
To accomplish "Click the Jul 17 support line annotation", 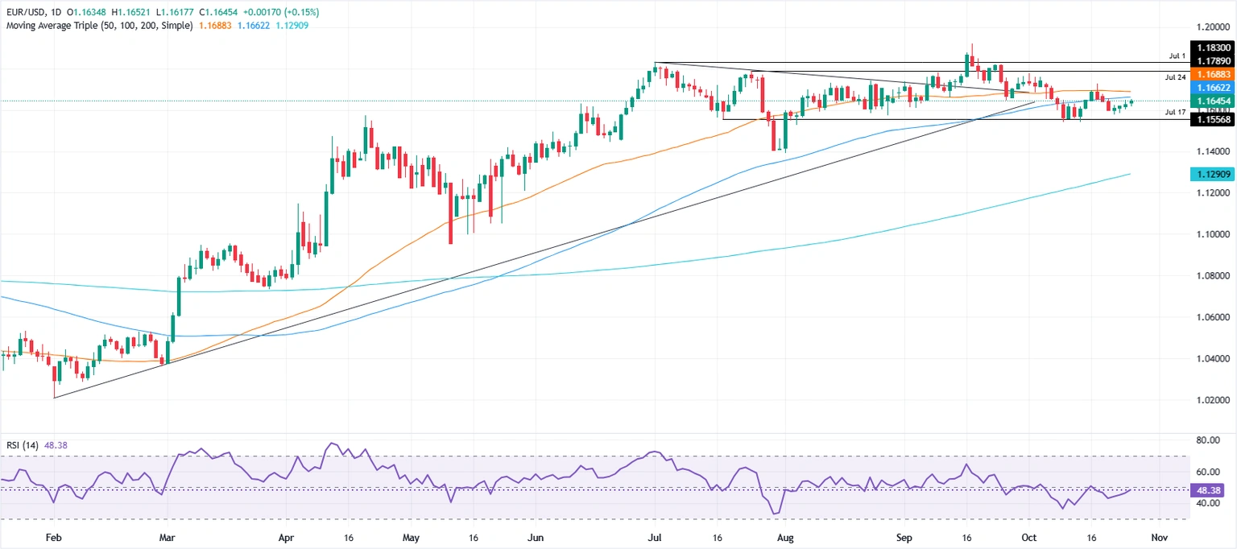I will click(x=1174, y=114).
